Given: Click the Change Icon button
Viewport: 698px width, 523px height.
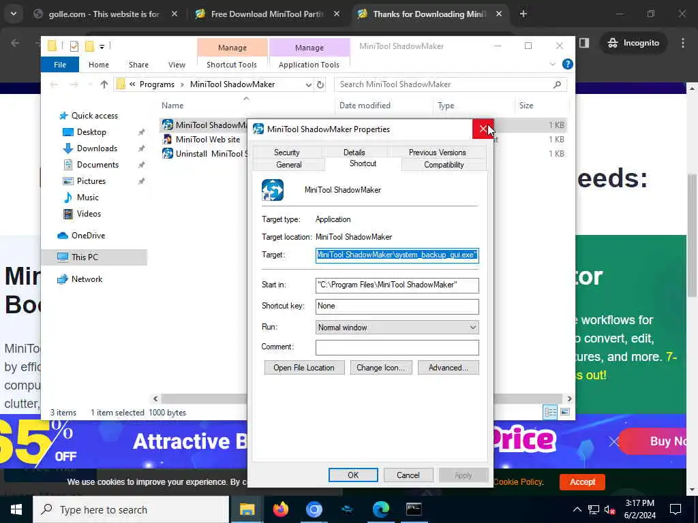Looking at the screenshot, I should pyautogui.click(x=380, y=368).
